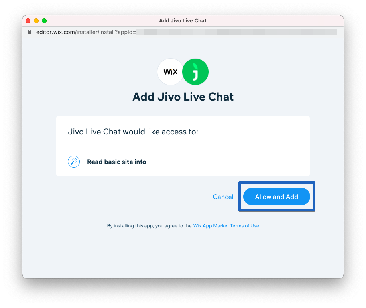Click the 'would like access to' header text
Image resolution: width=366 pixels, height=308 pixels.
(x=133, y=132)
